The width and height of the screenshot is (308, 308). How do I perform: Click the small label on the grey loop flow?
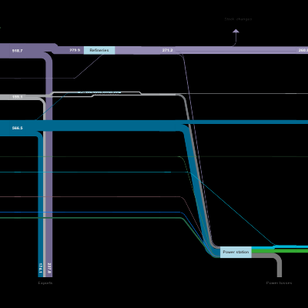(99, 93)
